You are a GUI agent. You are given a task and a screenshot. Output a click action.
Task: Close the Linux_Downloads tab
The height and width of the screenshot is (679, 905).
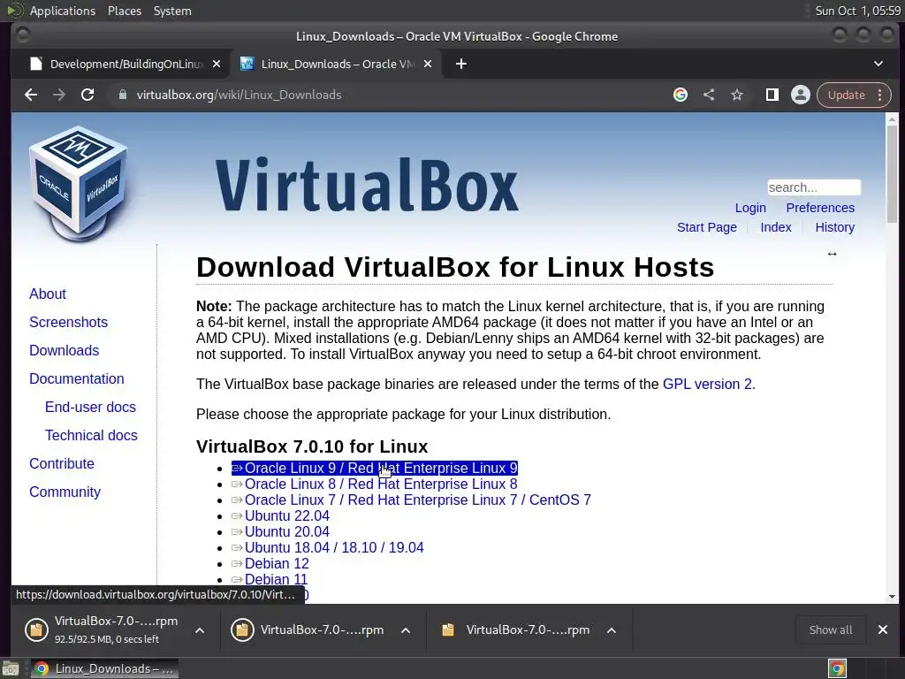coord(428,64)
